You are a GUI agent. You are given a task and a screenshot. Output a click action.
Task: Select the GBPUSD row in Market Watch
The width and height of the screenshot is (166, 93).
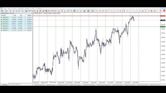click(x=16, y=17)
